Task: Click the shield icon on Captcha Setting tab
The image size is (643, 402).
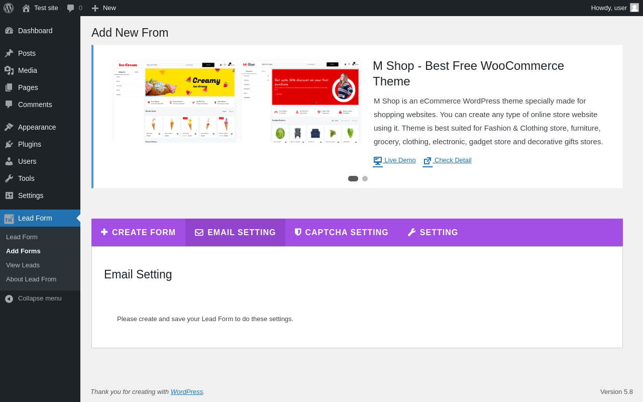Action: coord(298,232)
